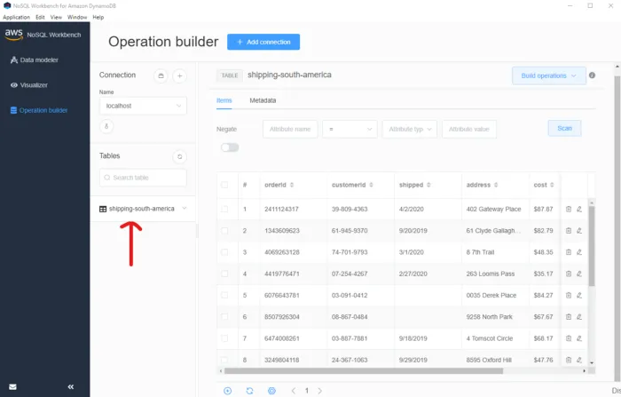
Task: Sort by address column arrows
Action: coord(496,185)
